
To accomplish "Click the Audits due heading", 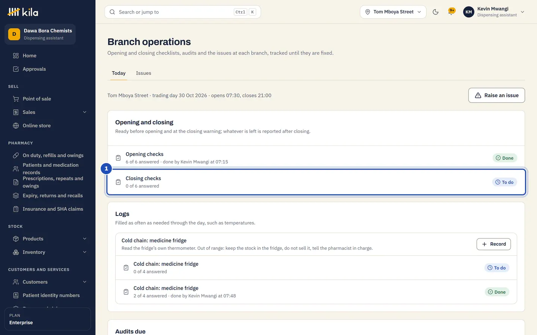I will [x=130, y=331].
